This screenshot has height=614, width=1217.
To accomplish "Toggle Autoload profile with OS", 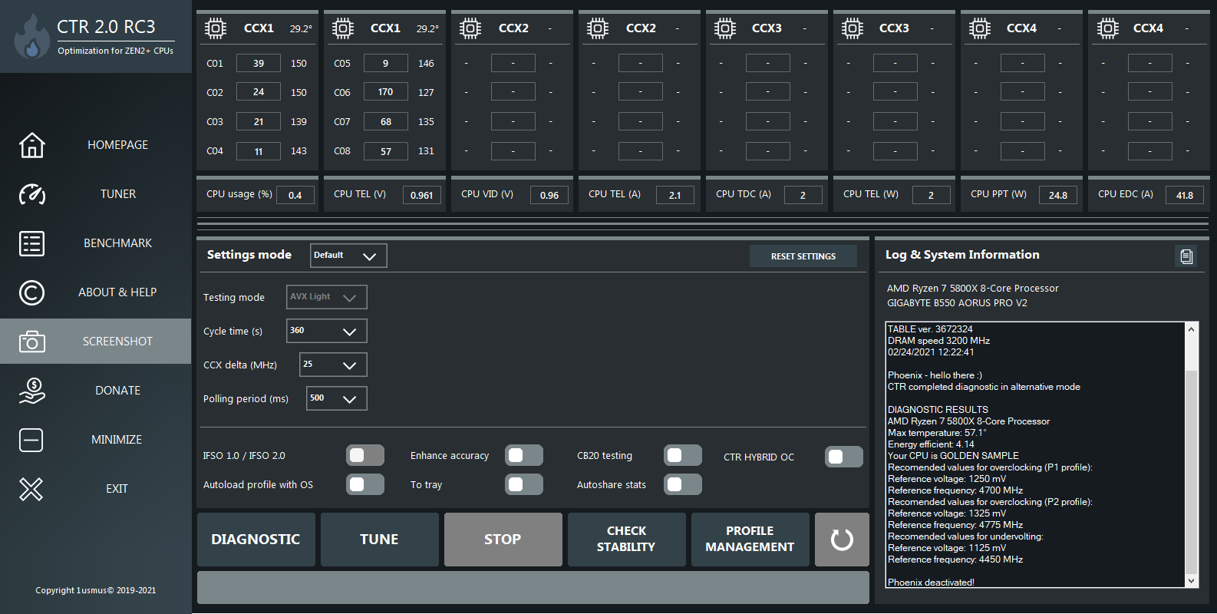I will click(x=365, y=485).
